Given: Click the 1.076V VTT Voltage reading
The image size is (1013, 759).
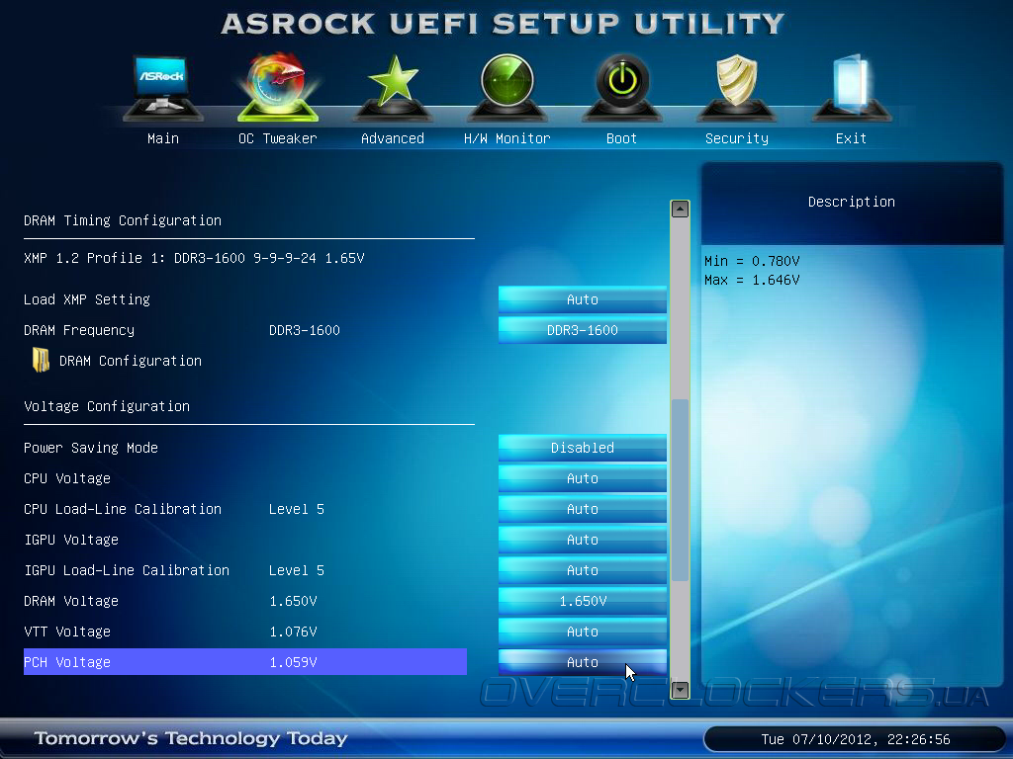Looking at the screenshot, I should point(293,632).
